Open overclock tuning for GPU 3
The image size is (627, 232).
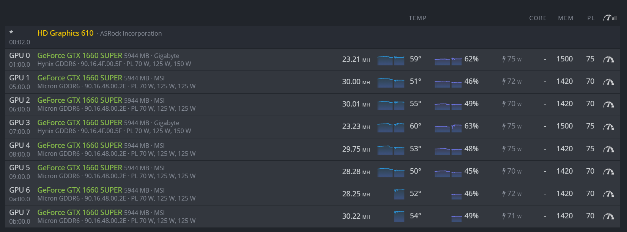608,126
